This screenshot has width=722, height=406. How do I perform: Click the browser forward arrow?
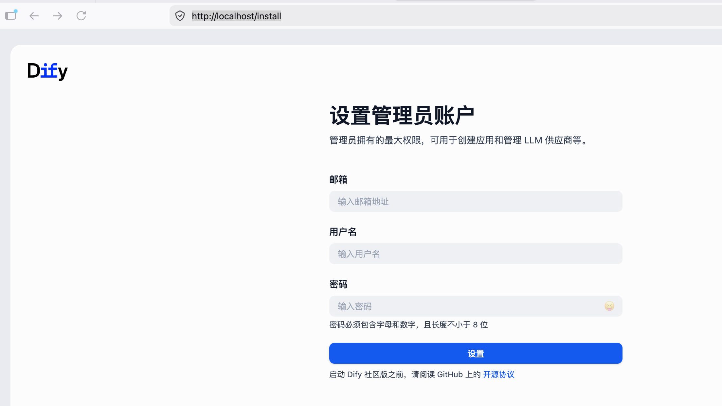(58, 16)
